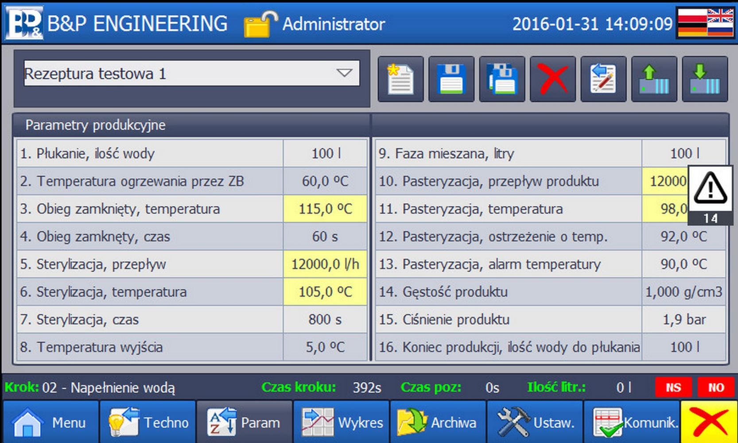Delete the recipe with the red X icon
The height and width of the screenshot is (443, 738).
(x=552, y=79)
